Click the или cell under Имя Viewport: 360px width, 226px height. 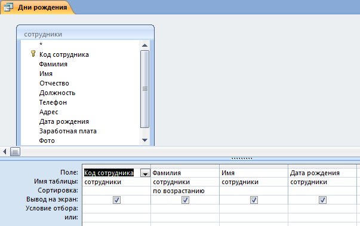click(254, 218)
